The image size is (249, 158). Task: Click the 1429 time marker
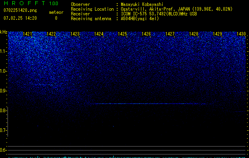click(217, 34)
